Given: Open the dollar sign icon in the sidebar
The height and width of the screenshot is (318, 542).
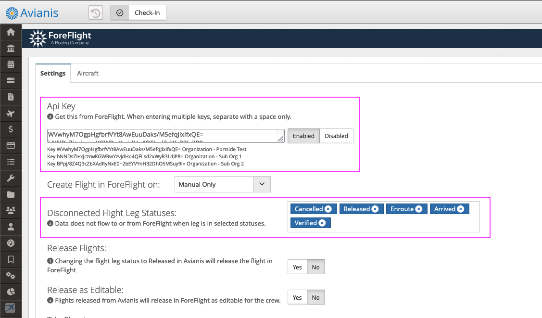Looking at the screenshot, I should tap(11, 129).
